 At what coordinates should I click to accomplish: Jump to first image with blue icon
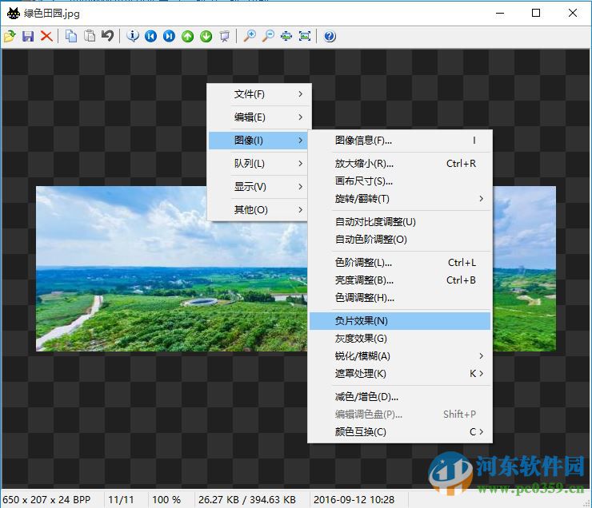[150, 36]
